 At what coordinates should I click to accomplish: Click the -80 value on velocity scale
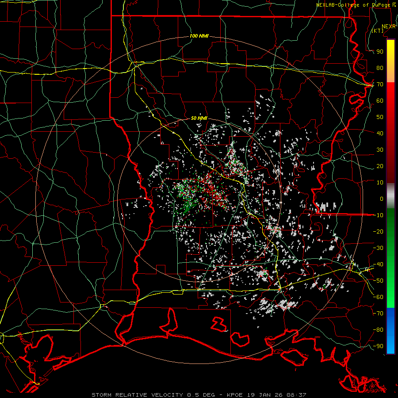[378, 330]
